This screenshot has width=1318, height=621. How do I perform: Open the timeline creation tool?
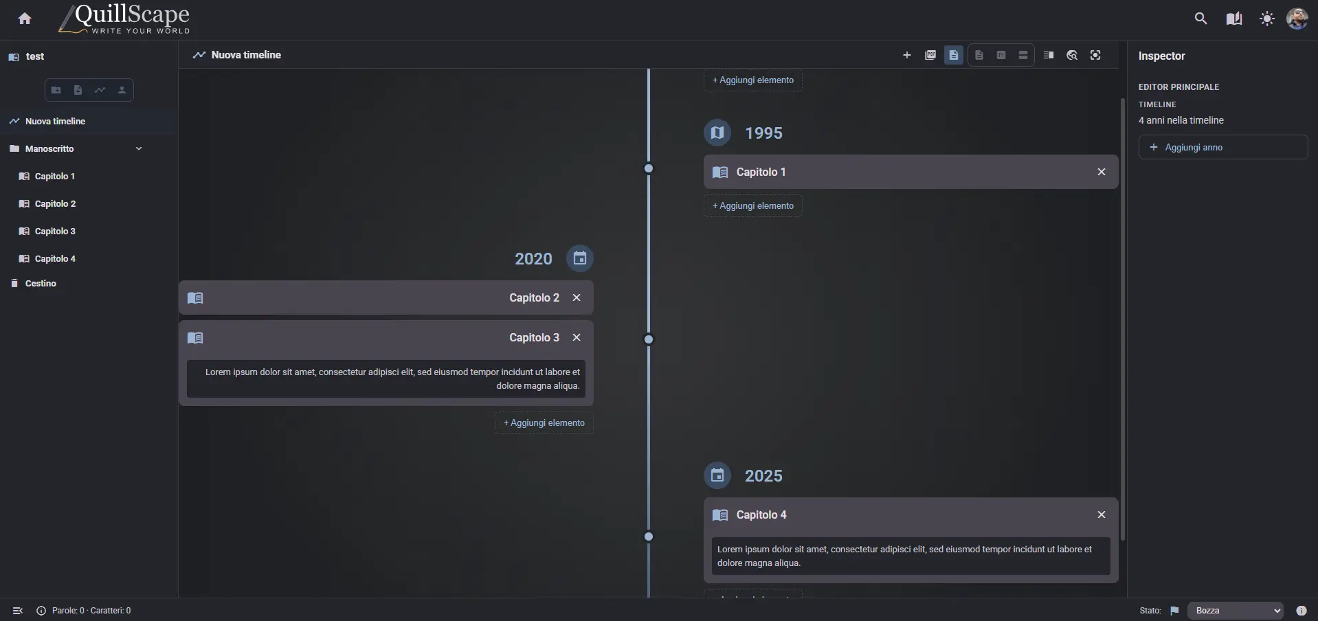tap(100, 90)
